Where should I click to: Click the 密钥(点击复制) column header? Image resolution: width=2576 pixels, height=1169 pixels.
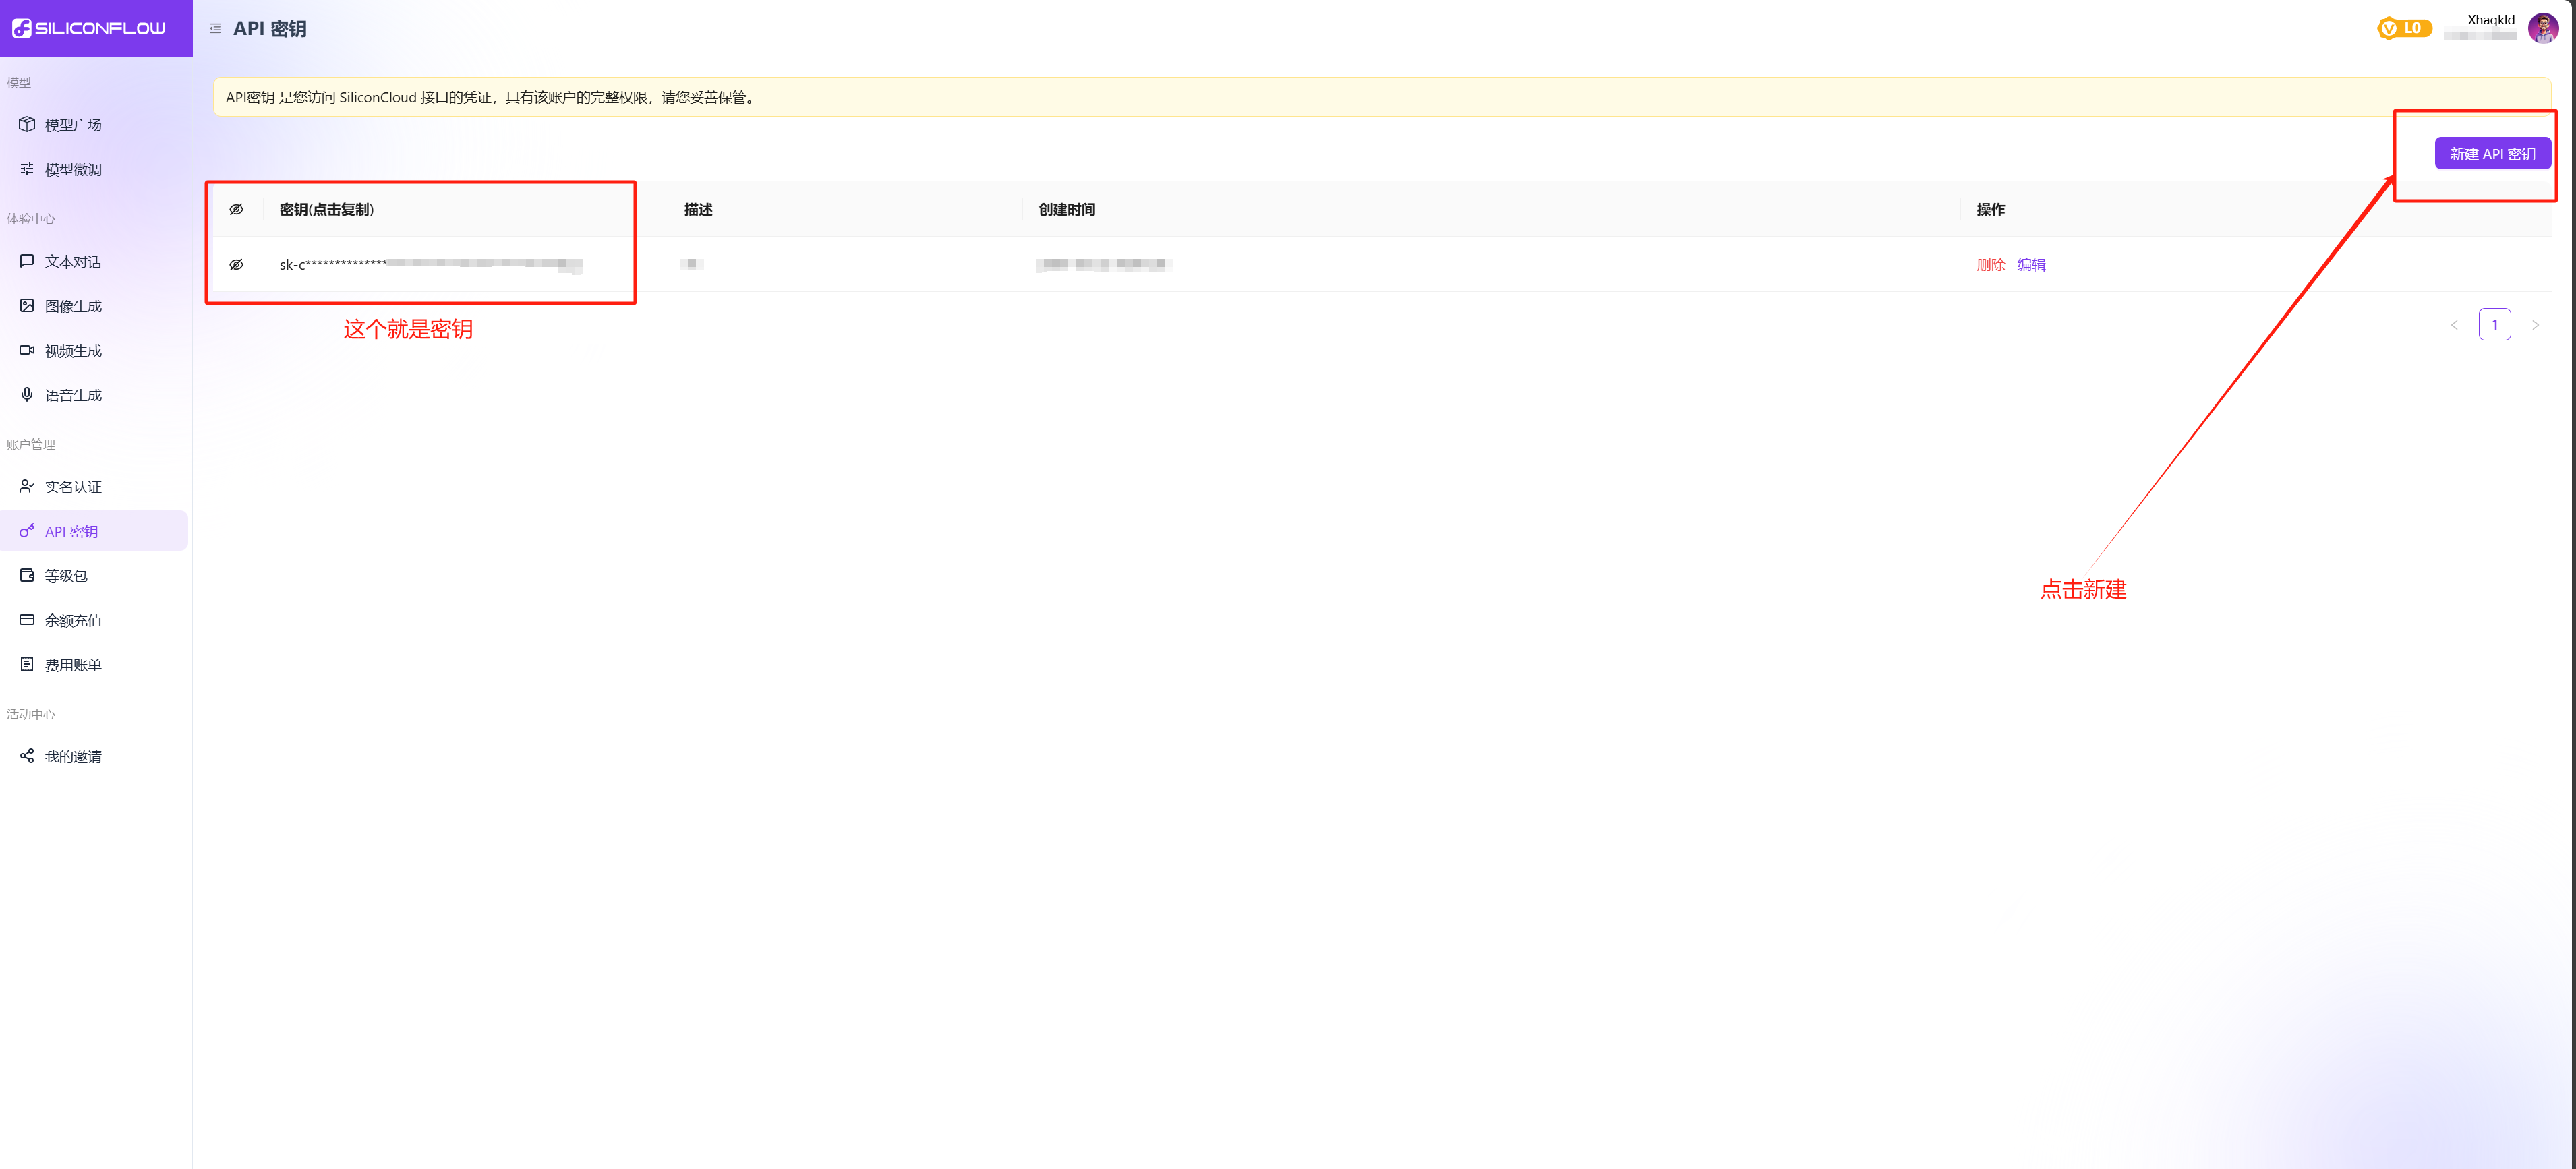[326, 209]
